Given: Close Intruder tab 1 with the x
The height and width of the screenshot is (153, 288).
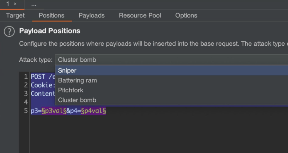Looking at the screenshot, I should 15,4.
